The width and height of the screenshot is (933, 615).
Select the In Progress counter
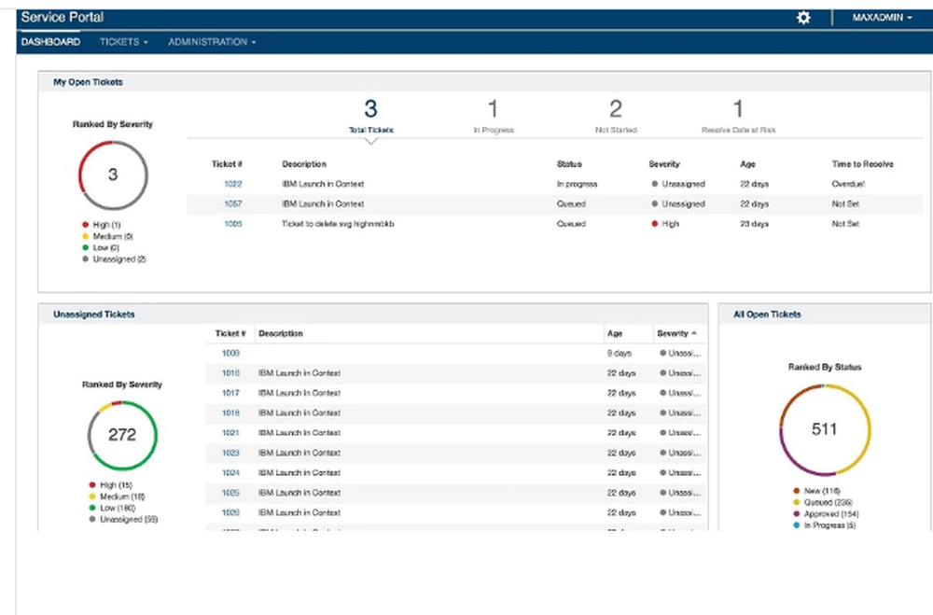coord(494,116)
